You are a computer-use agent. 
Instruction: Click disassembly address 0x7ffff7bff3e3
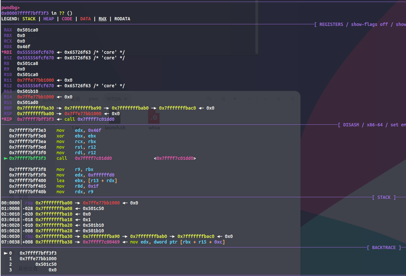(28, 130)
